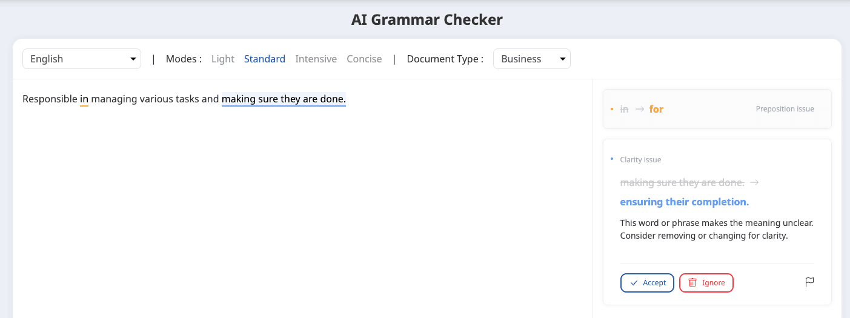Click the arrow between 'in' and 'for'
The height and width of the screenshot is (318, 850).
pos(639,110)
